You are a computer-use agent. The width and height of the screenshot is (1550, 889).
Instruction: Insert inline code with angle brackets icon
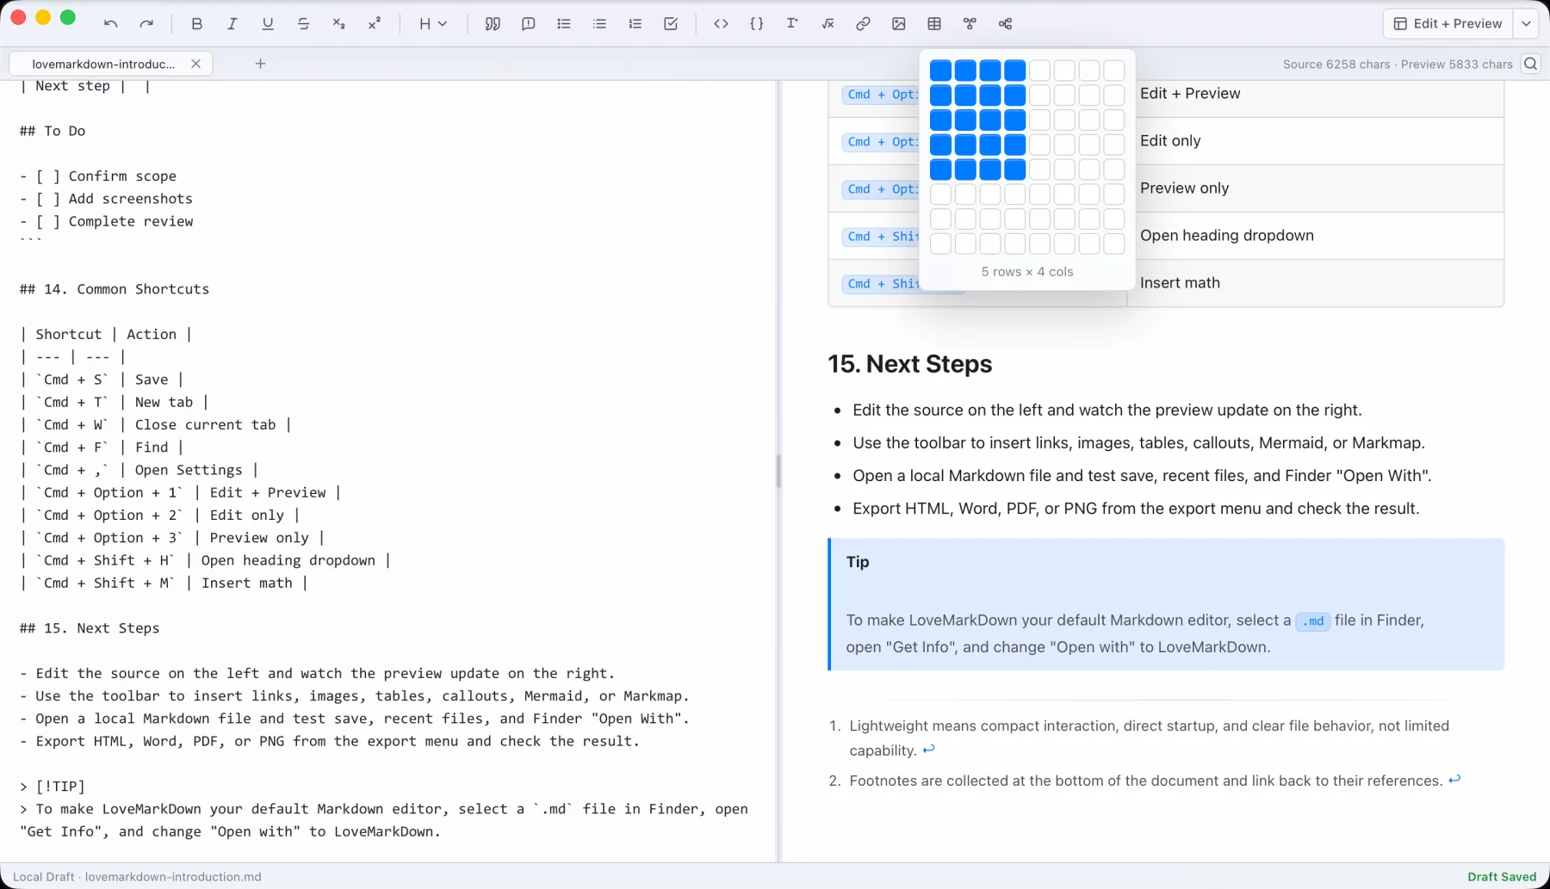tap(721, 24)
